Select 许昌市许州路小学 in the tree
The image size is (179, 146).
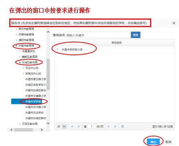tap(36, 107)
